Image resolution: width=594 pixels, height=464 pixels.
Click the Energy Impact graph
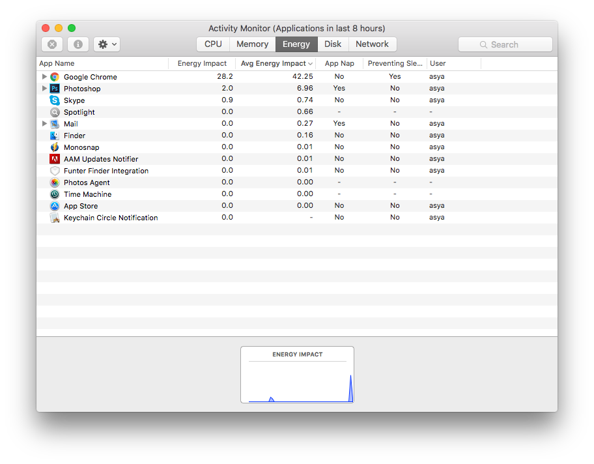click(298, 375)
